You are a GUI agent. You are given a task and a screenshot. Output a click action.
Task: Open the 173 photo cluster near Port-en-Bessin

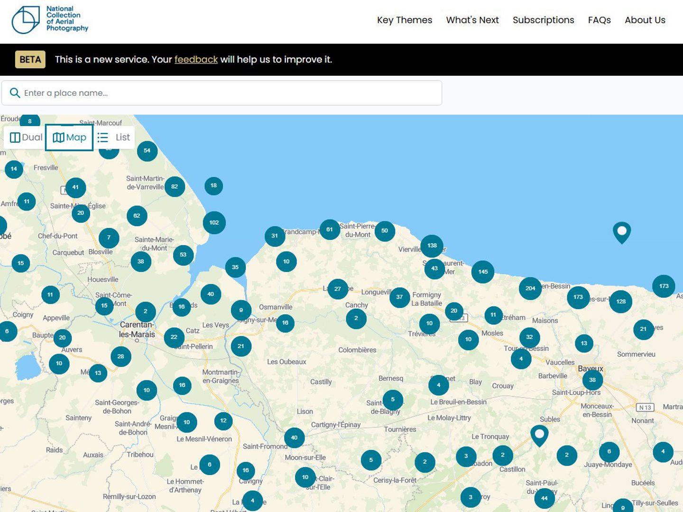pos(578,297)
